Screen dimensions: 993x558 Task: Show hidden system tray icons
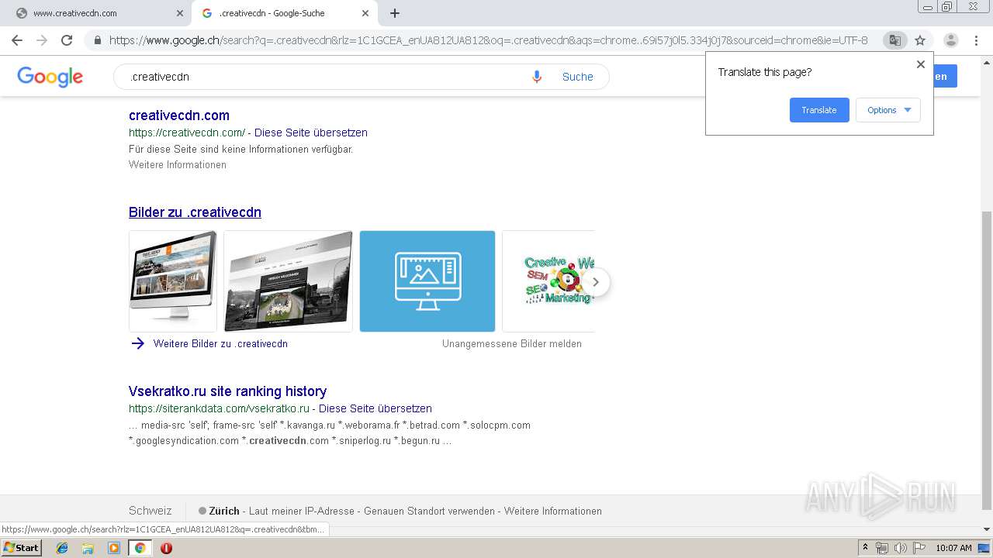865,548
